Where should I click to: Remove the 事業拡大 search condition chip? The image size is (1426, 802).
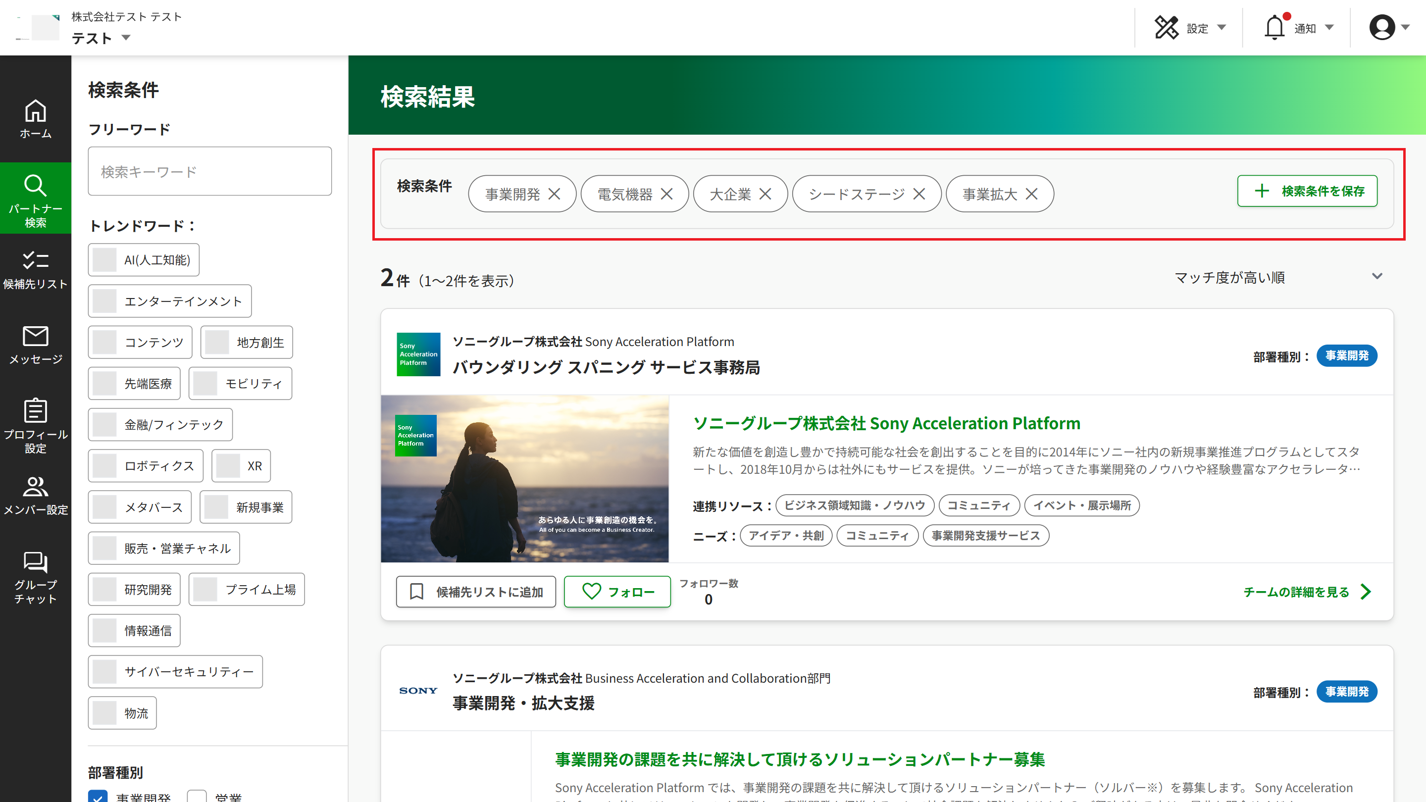coord(1031,194)
